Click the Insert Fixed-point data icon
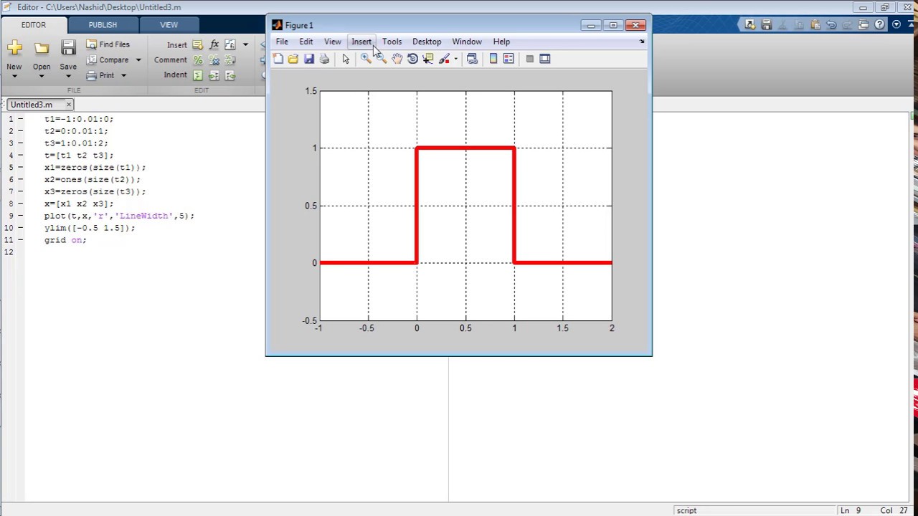Viewport: 918px width, 516px height. coord(230,44)
